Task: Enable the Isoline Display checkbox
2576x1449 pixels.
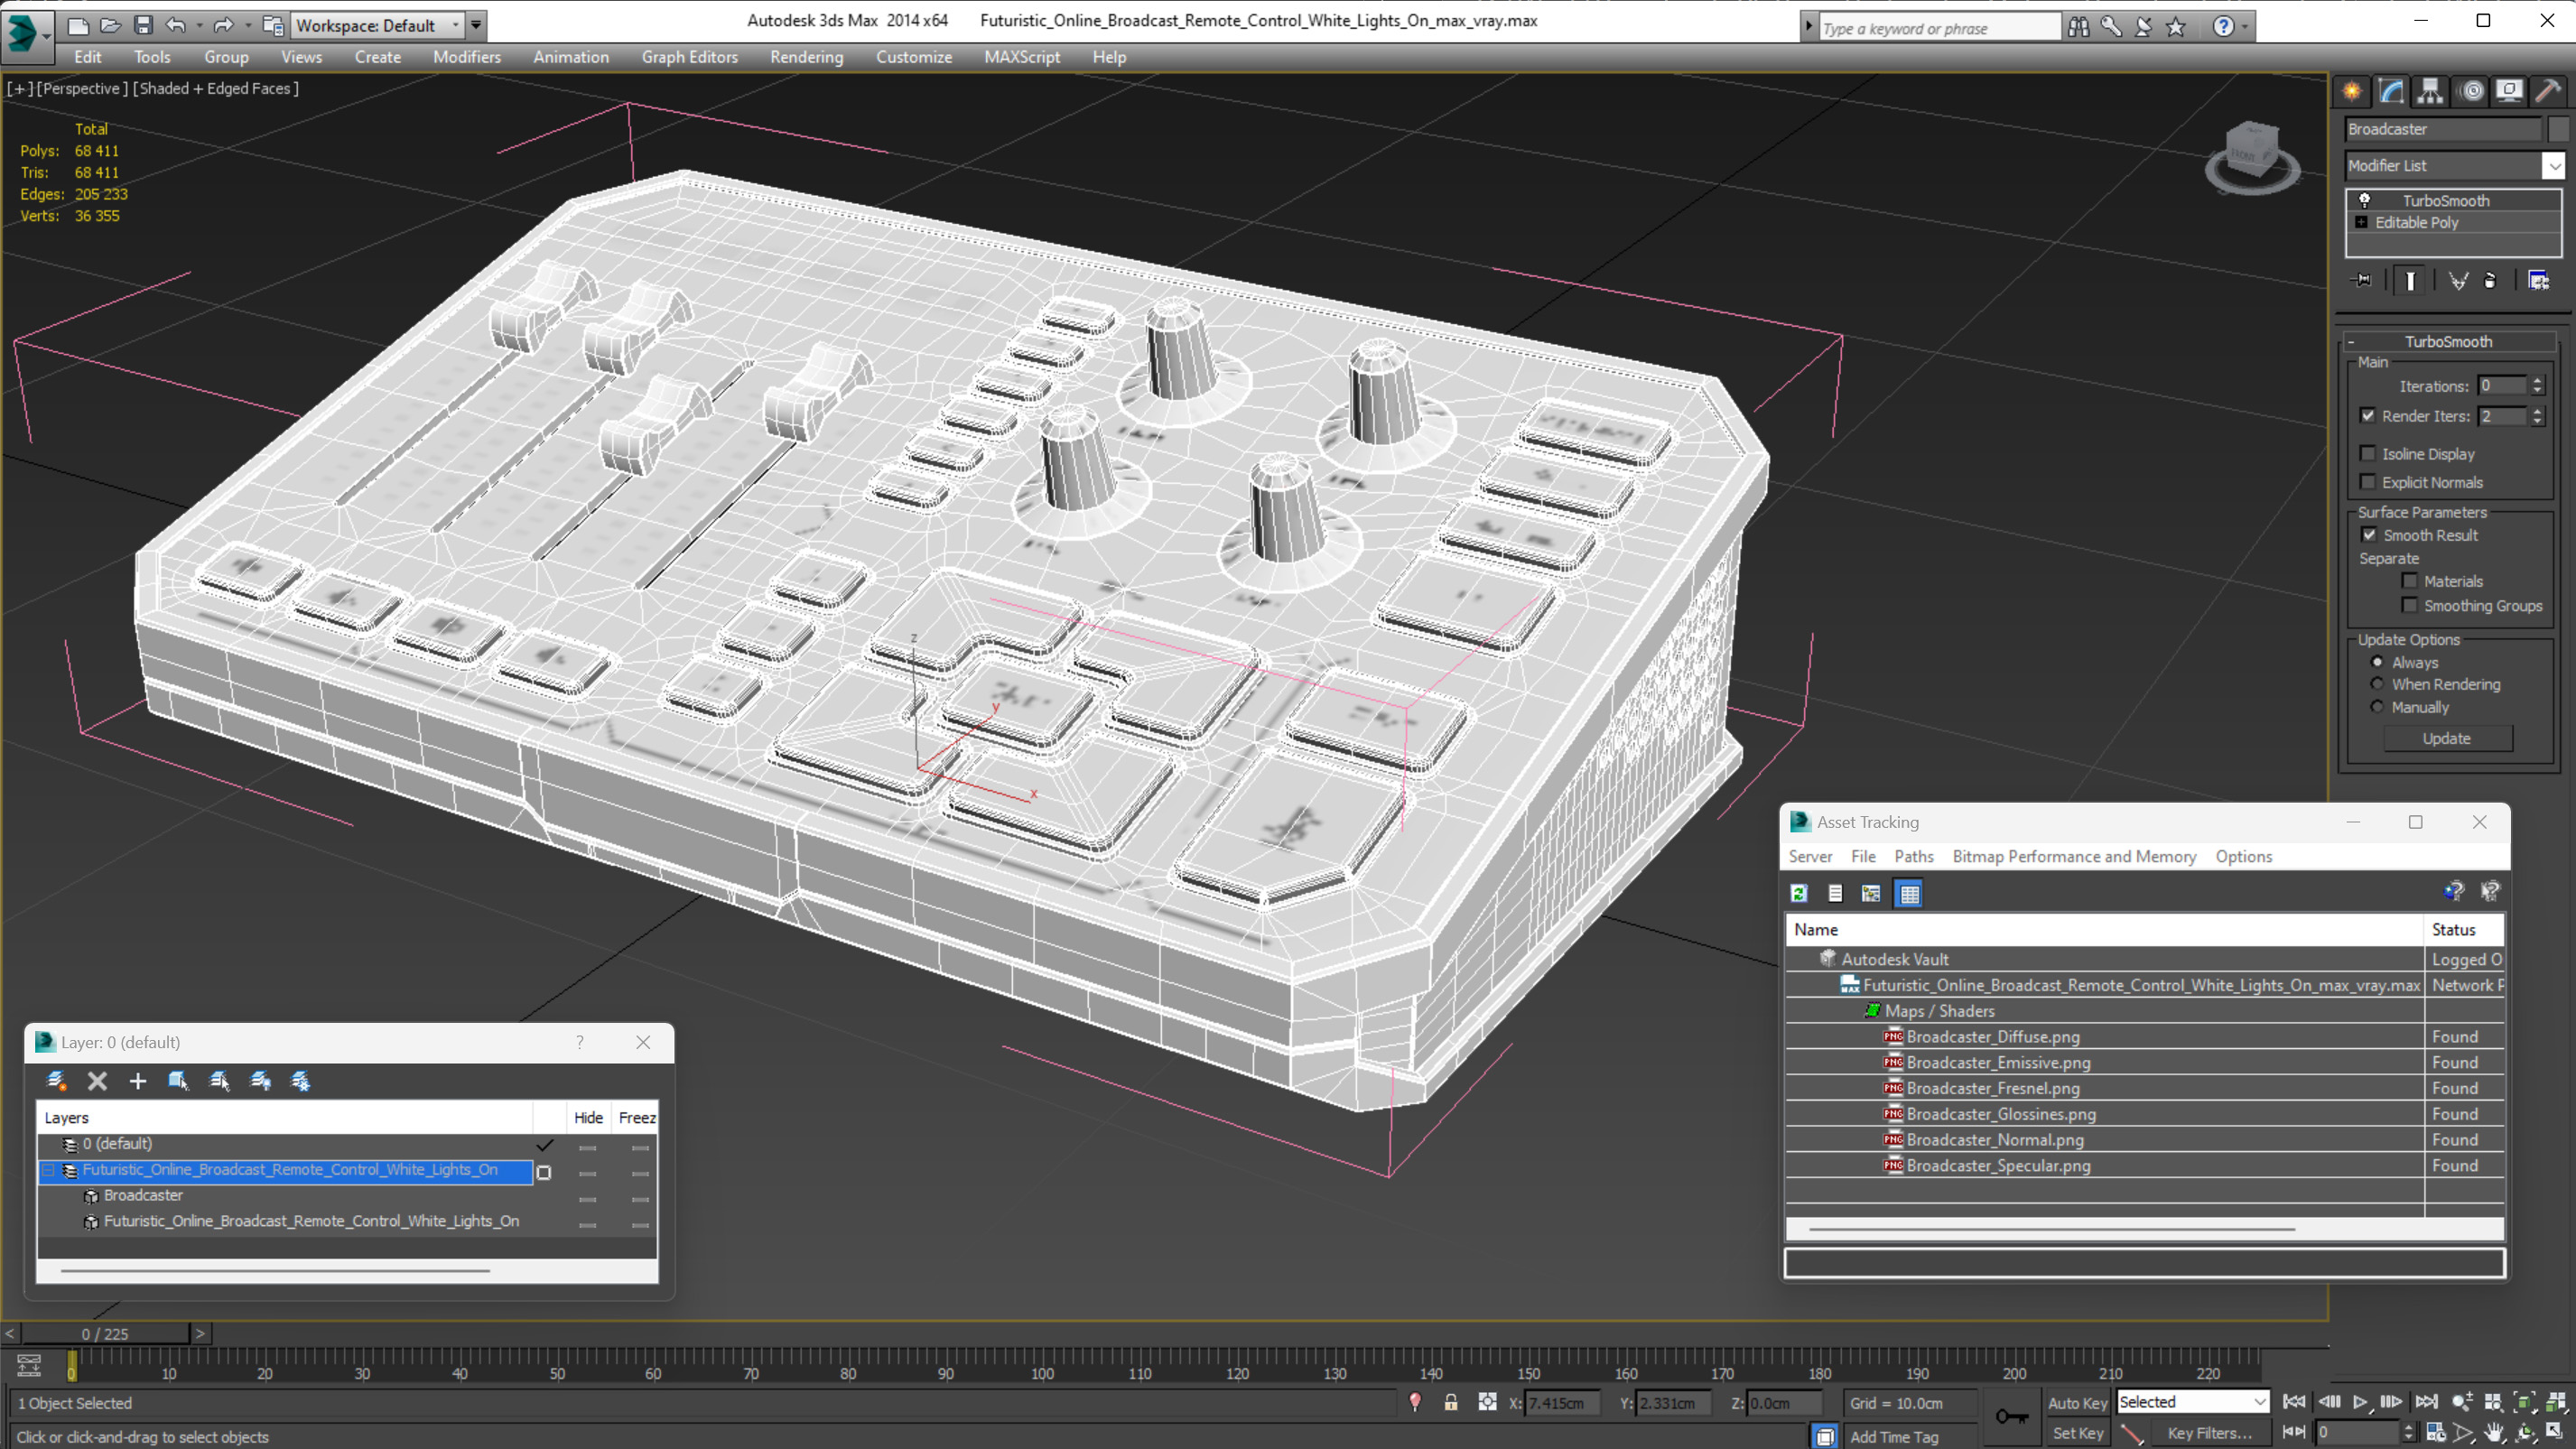Action: pyautogui.click(x=2368, y=454)
